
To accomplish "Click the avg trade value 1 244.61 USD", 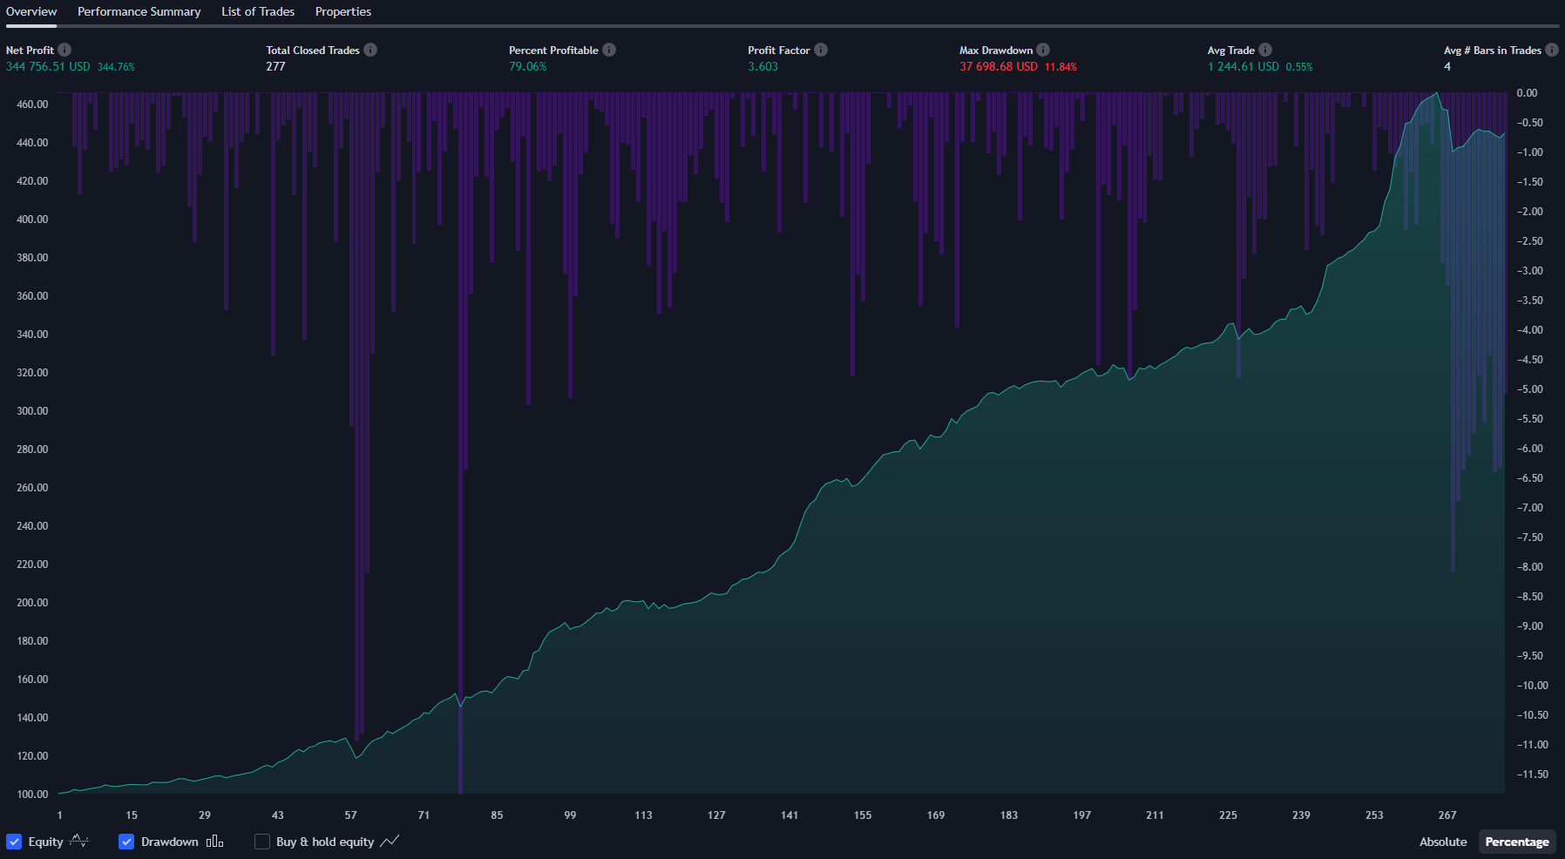I will (x=1243, y=66).
